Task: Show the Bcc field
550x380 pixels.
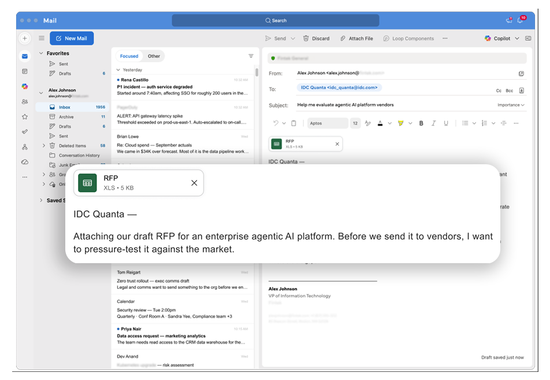Action: (x=510, y=91)
